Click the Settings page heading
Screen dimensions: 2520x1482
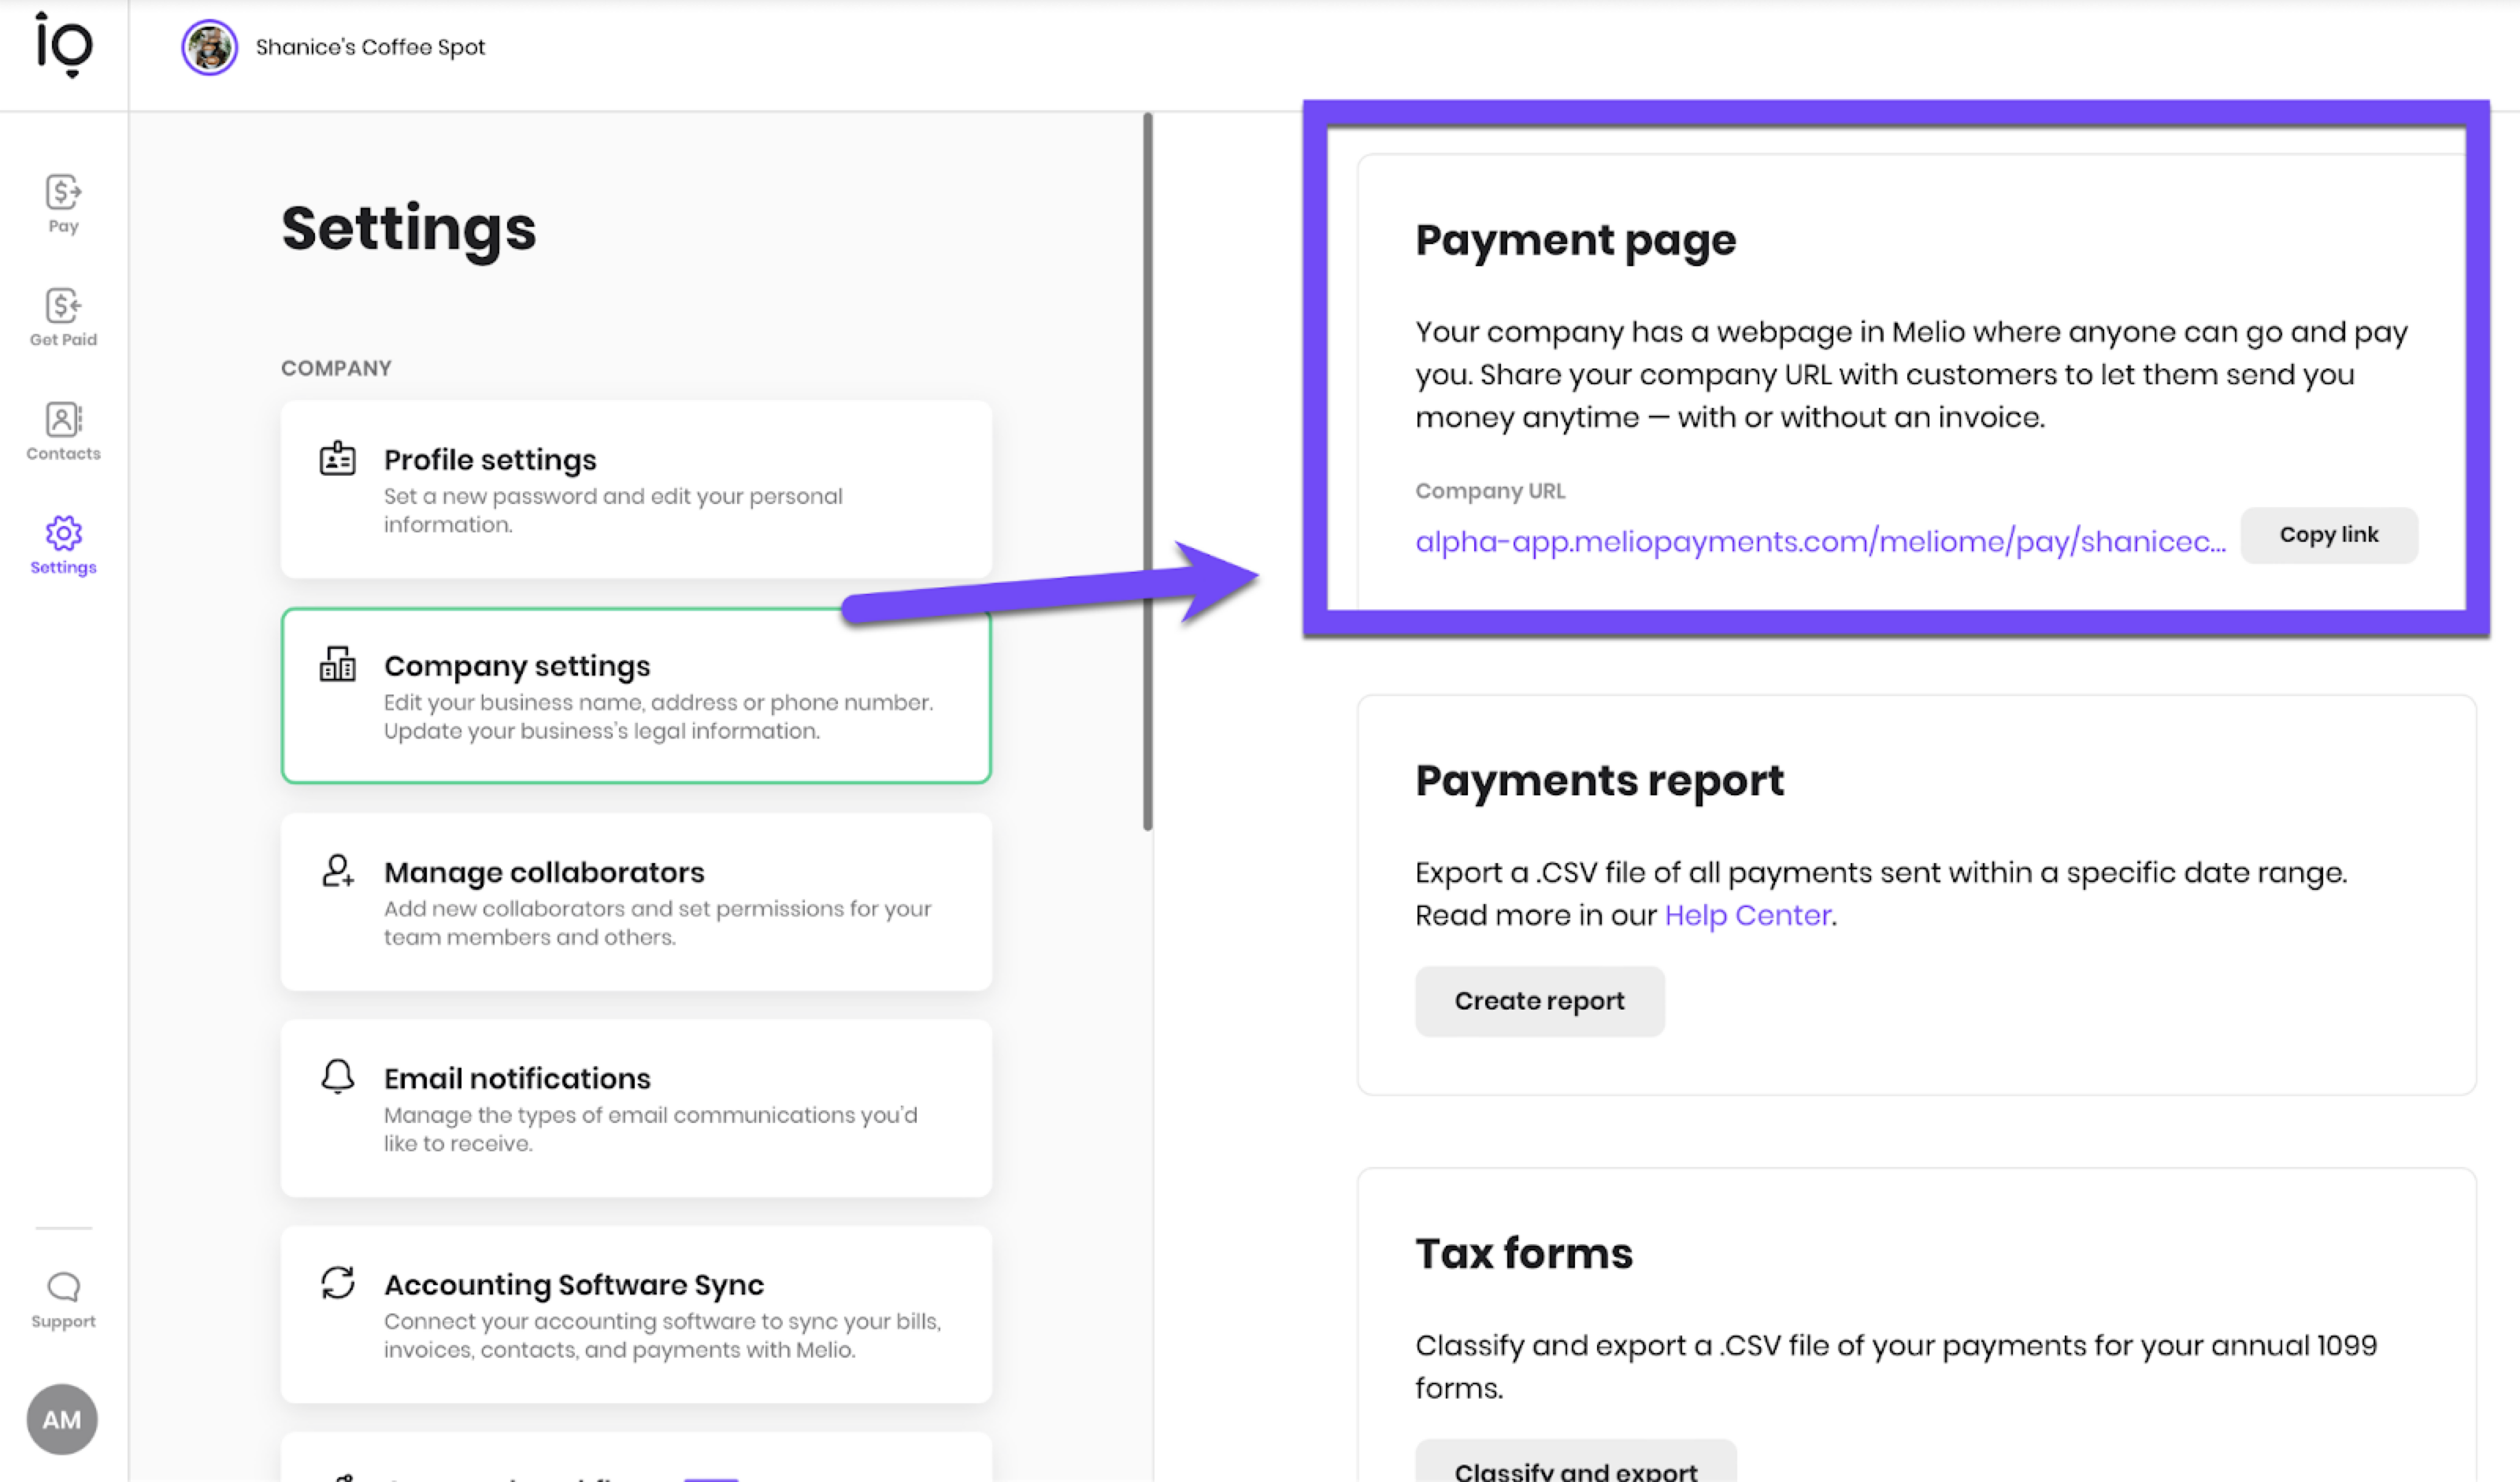click(x=409, y=229)
